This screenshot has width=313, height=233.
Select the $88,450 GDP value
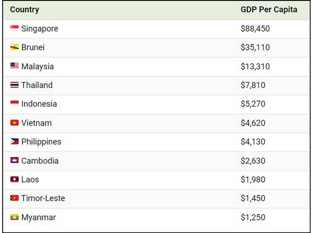click(x=255, y=29)
